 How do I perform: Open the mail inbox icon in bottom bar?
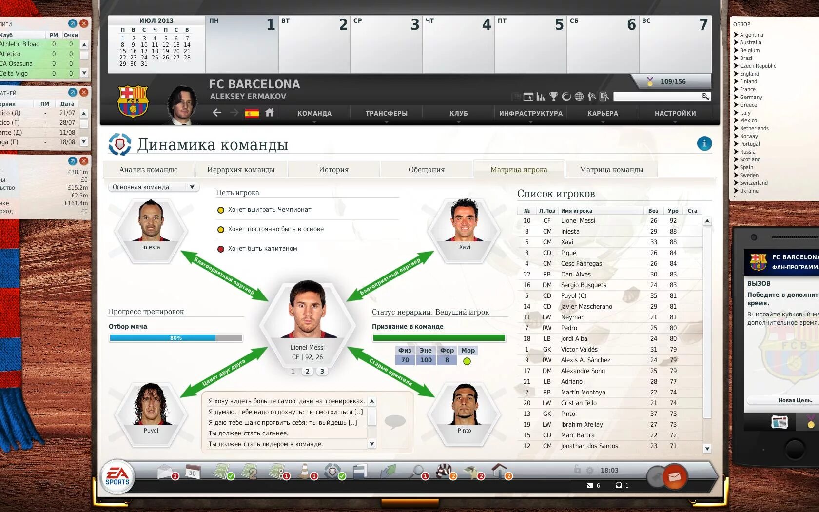click(166, 472)
